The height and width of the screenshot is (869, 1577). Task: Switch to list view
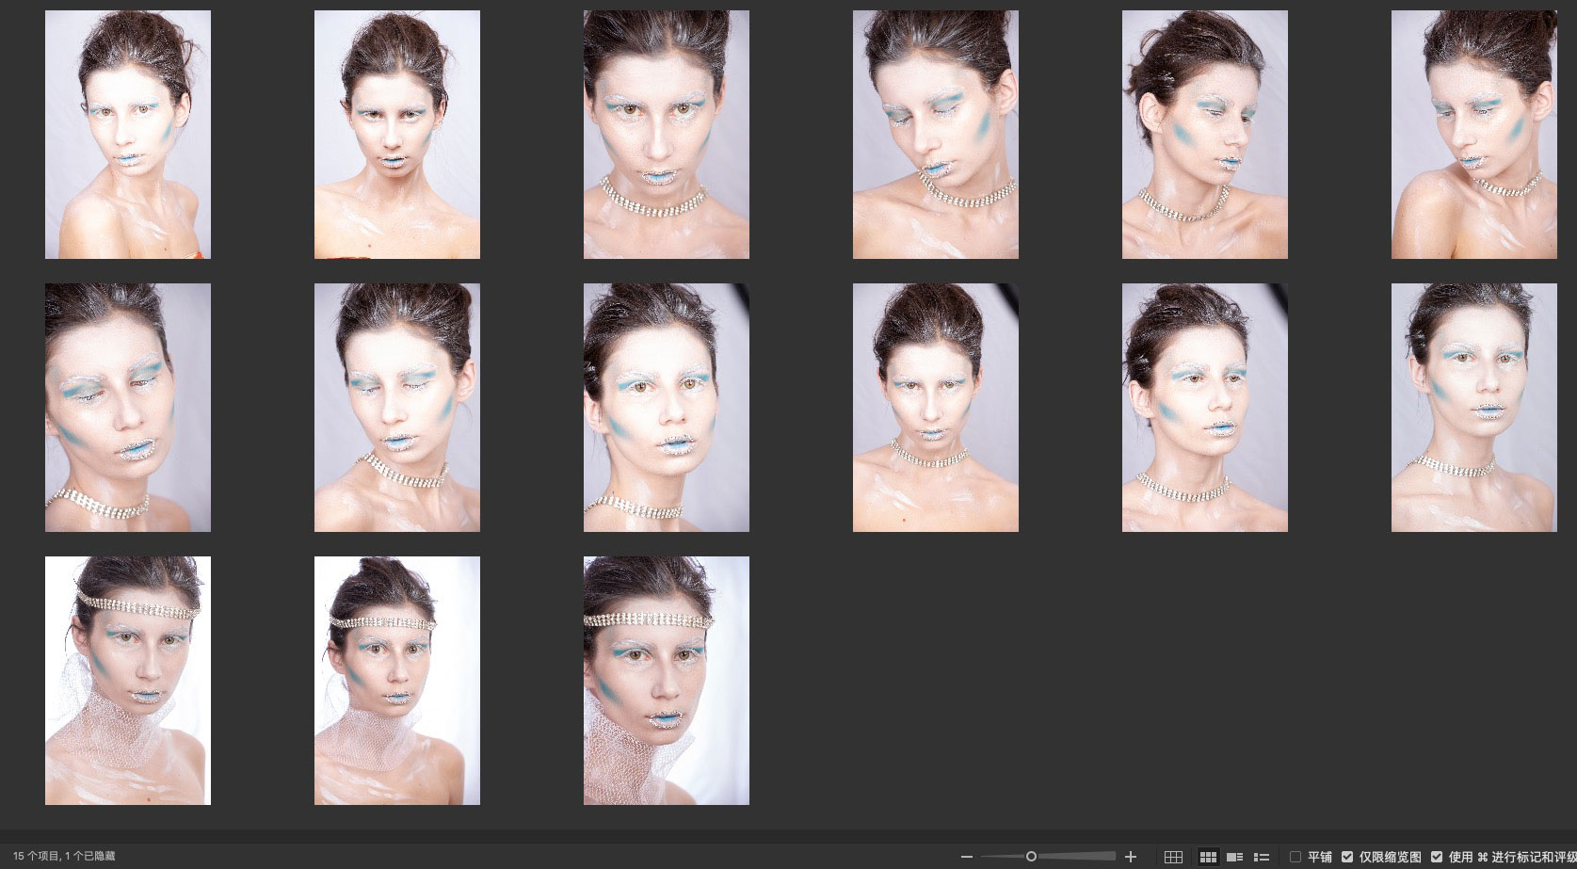pos(1262,857)
